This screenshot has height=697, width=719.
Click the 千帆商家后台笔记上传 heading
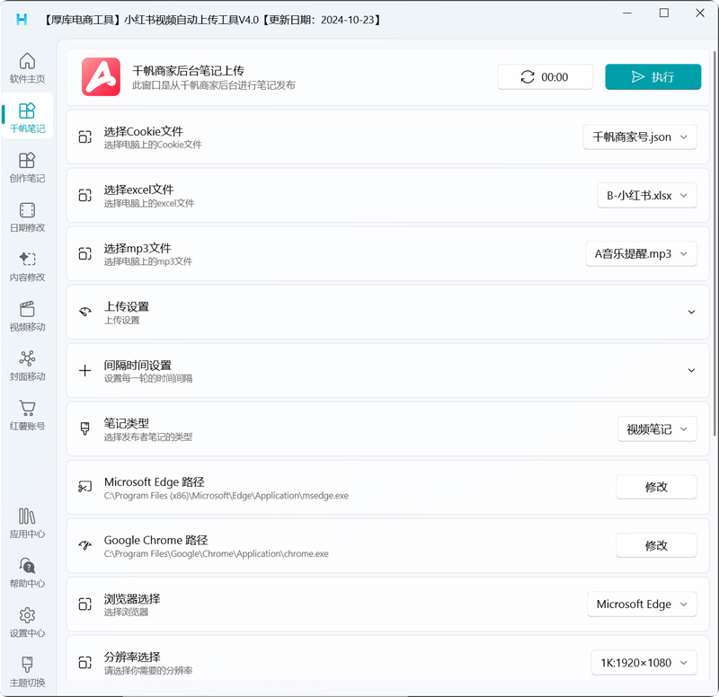[188, 71]
